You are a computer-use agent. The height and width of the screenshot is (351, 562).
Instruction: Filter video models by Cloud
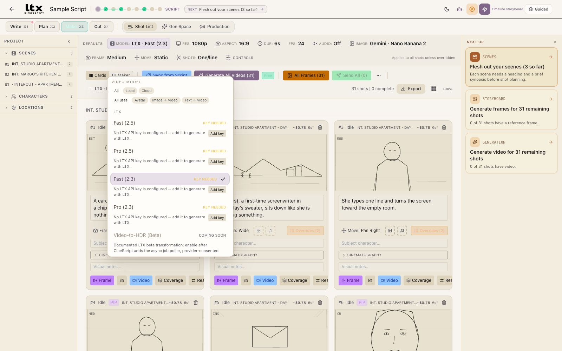(146, 91)
